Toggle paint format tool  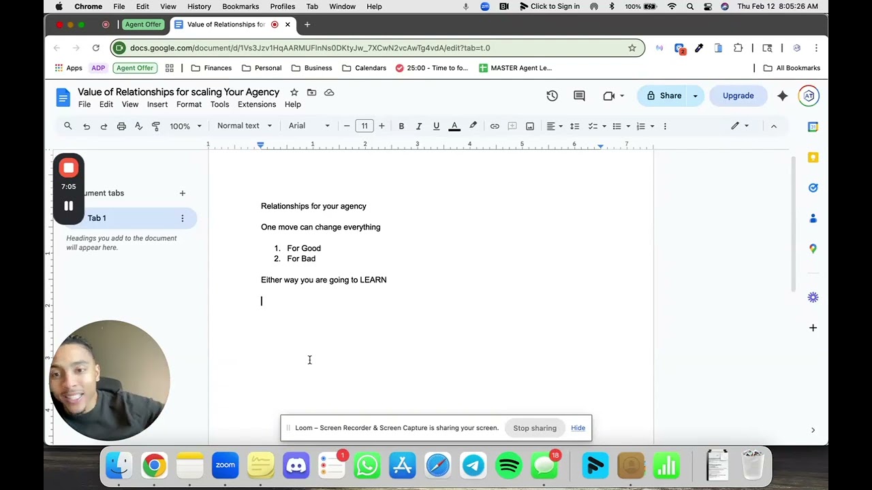click(156, 126)
